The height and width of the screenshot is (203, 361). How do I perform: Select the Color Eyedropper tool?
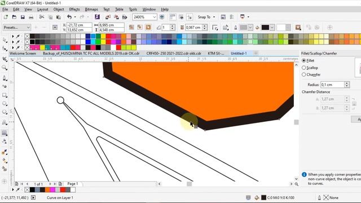point(5,152)
